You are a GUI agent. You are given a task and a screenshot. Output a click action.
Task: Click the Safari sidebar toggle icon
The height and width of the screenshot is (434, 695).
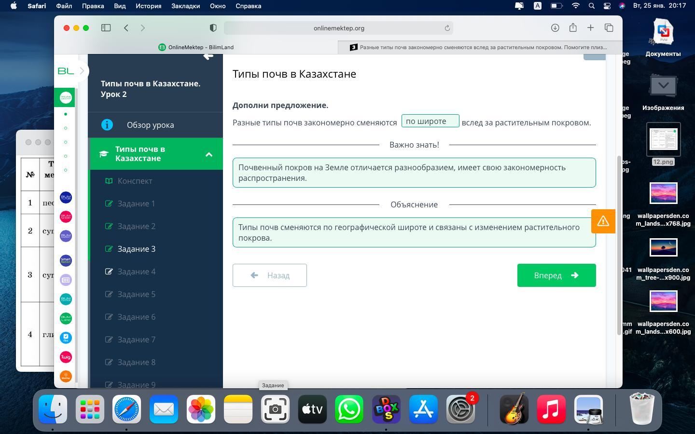click(106, 28)
